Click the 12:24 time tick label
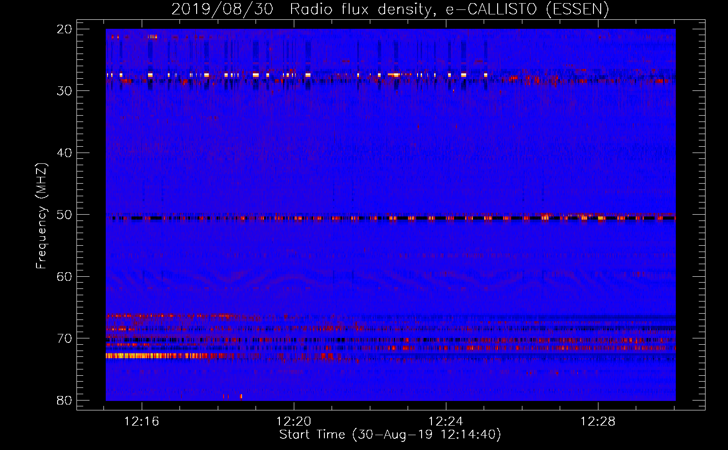This screenshot has height=450, width=728. (x=446, y=422)
